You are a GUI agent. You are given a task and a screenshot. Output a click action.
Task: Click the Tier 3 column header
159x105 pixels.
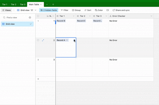(100, 16)
